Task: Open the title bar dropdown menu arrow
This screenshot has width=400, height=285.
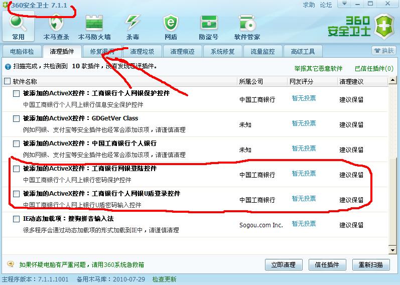Action: [344, 4]
